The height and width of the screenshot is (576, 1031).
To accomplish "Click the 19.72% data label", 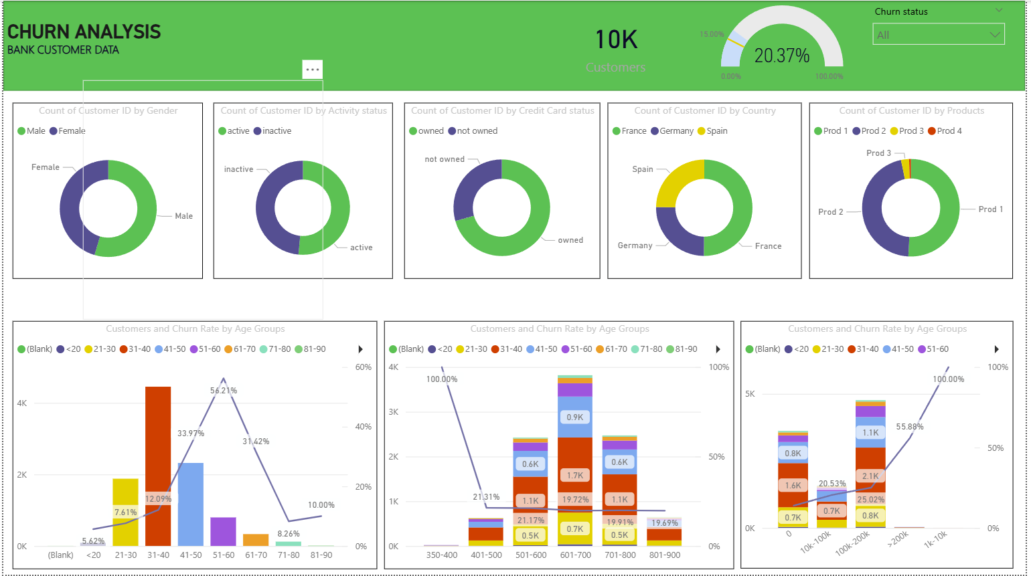I will pos(575,500).
